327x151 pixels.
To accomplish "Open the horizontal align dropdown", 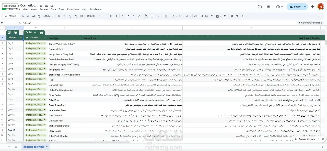I will 167,16.
